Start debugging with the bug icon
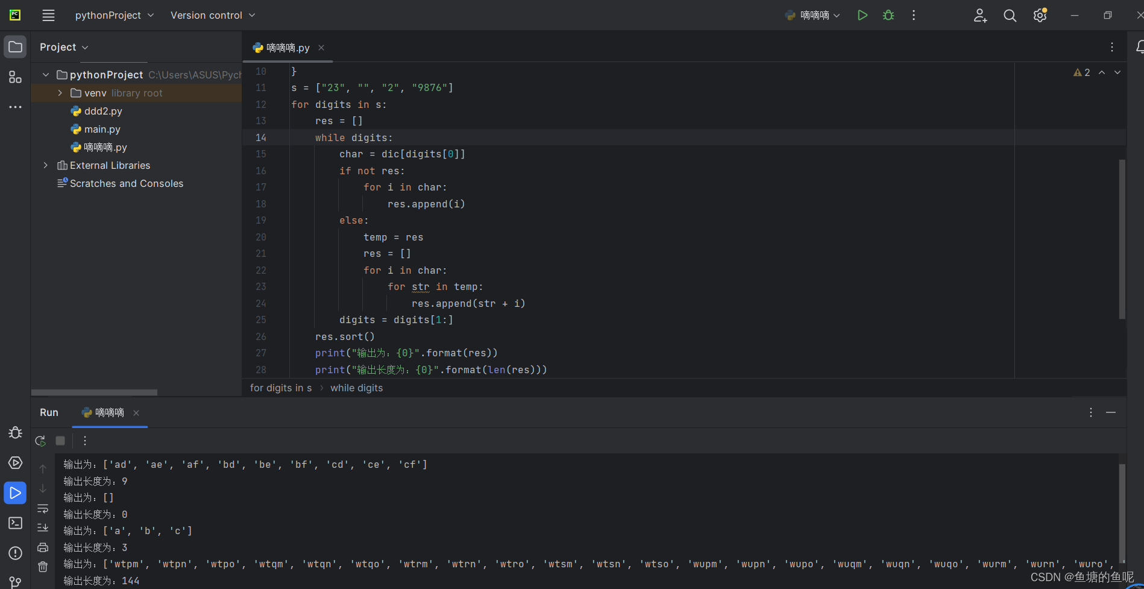1144x589 pixels. pyautogui.click(x=888, y=15)
